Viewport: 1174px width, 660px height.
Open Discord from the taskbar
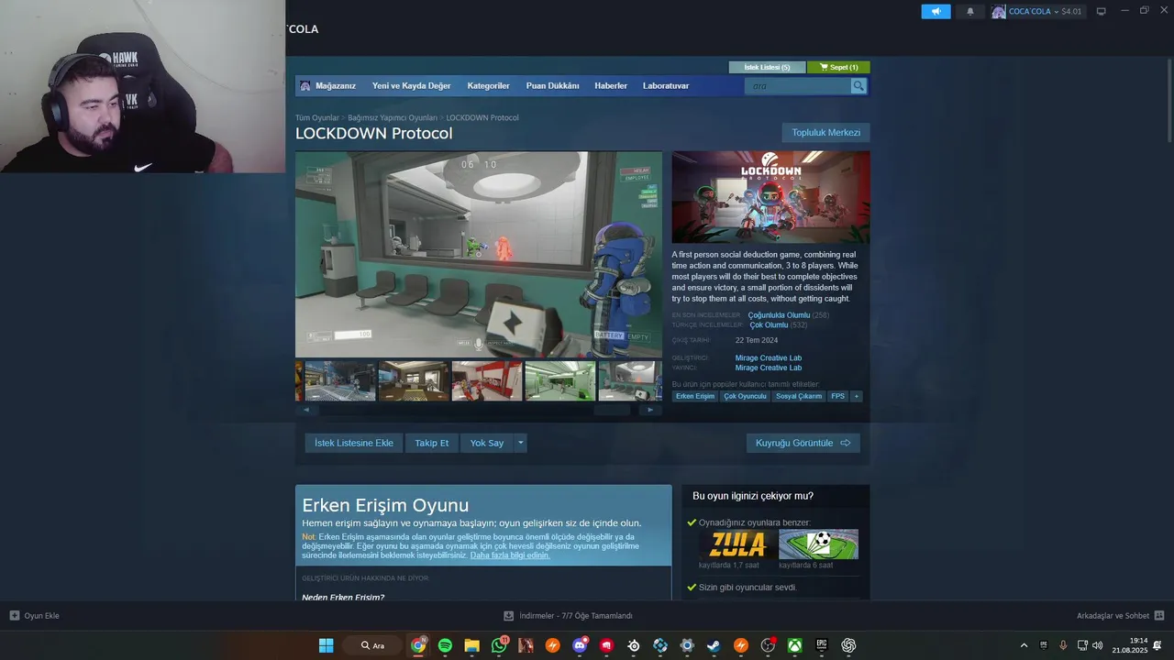tap(580, 645)
